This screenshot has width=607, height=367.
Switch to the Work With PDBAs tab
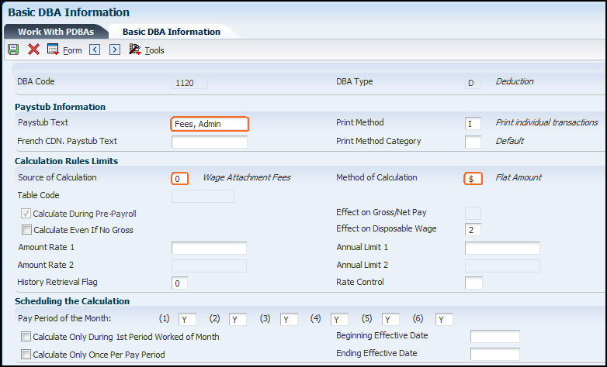pos(56,32)
